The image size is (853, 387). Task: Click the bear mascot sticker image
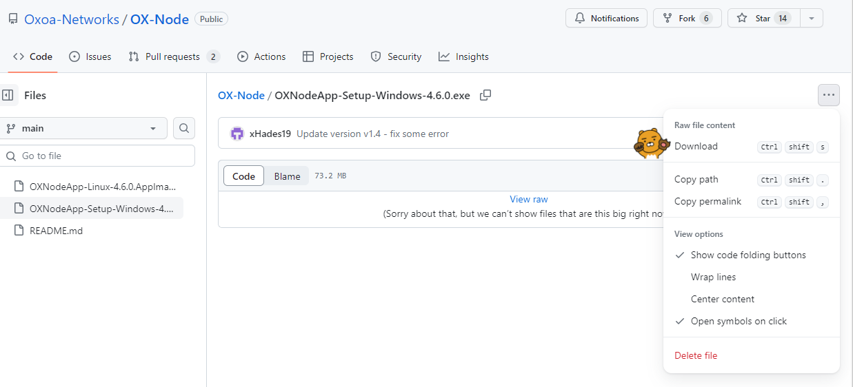tap(651, 143)
